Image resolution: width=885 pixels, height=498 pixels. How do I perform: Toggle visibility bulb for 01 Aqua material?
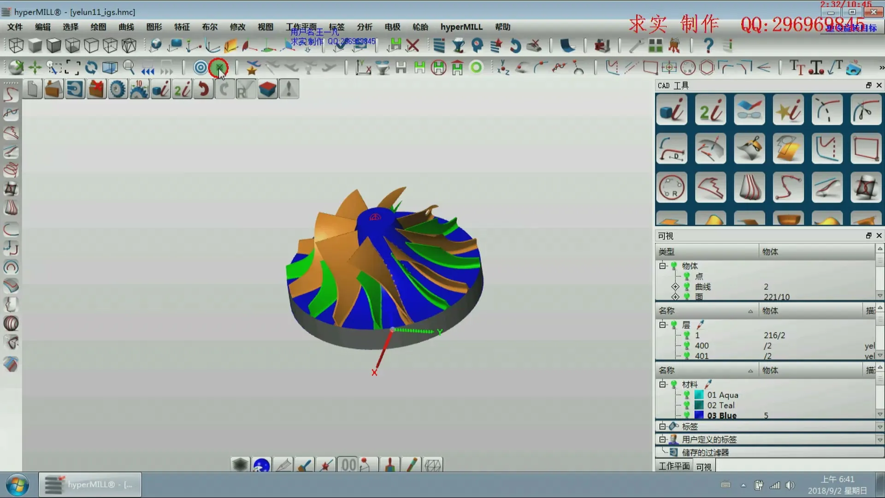click(x=687, y=395)
